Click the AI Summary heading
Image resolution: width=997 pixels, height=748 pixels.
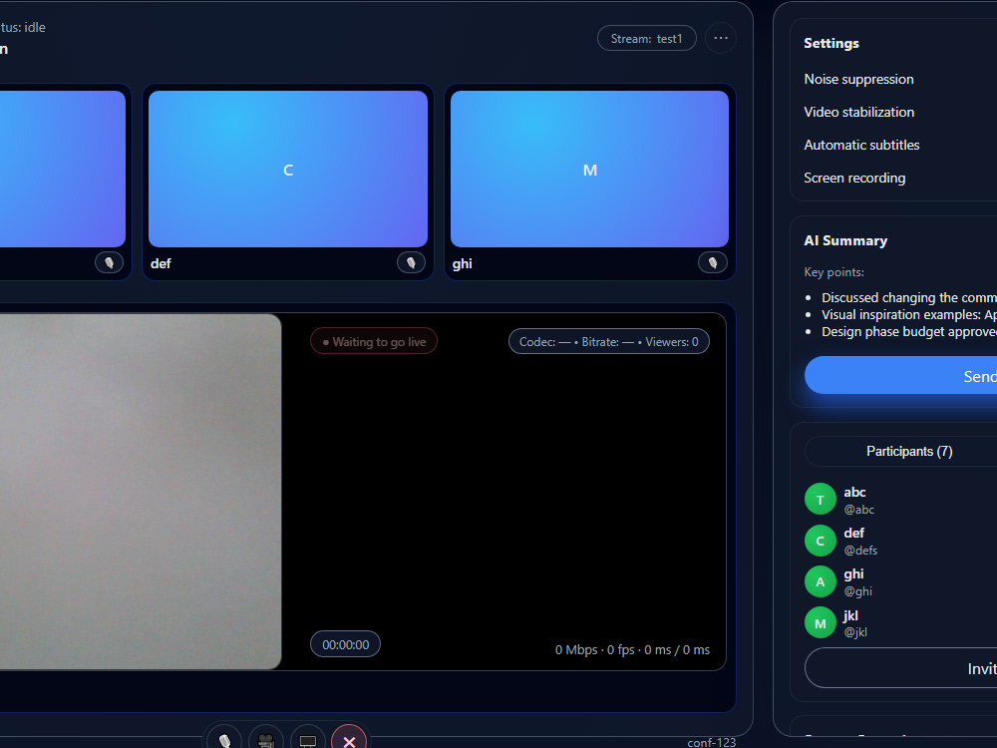(845, 240)
